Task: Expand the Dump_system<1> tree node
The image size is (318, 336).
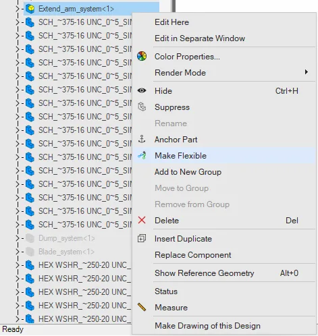Action: point(18,238)
